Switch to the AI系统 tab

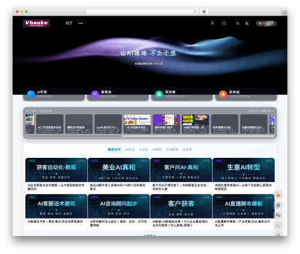coord(130,150)
